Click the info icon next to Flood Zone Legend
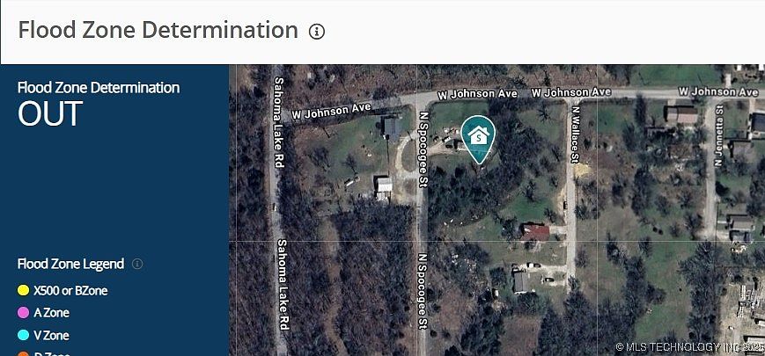 (137, 264)
